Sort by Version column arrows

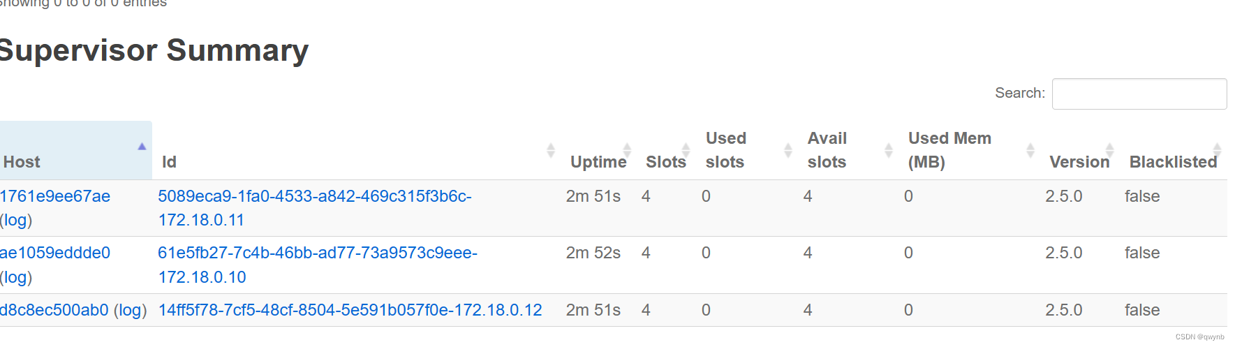tap(1109, 150)
